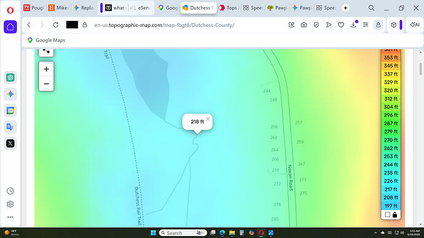The width and height of the screenshot is (424, 238).
Task: Click the lock icon under the legend
Action: [x=395, y=215]
